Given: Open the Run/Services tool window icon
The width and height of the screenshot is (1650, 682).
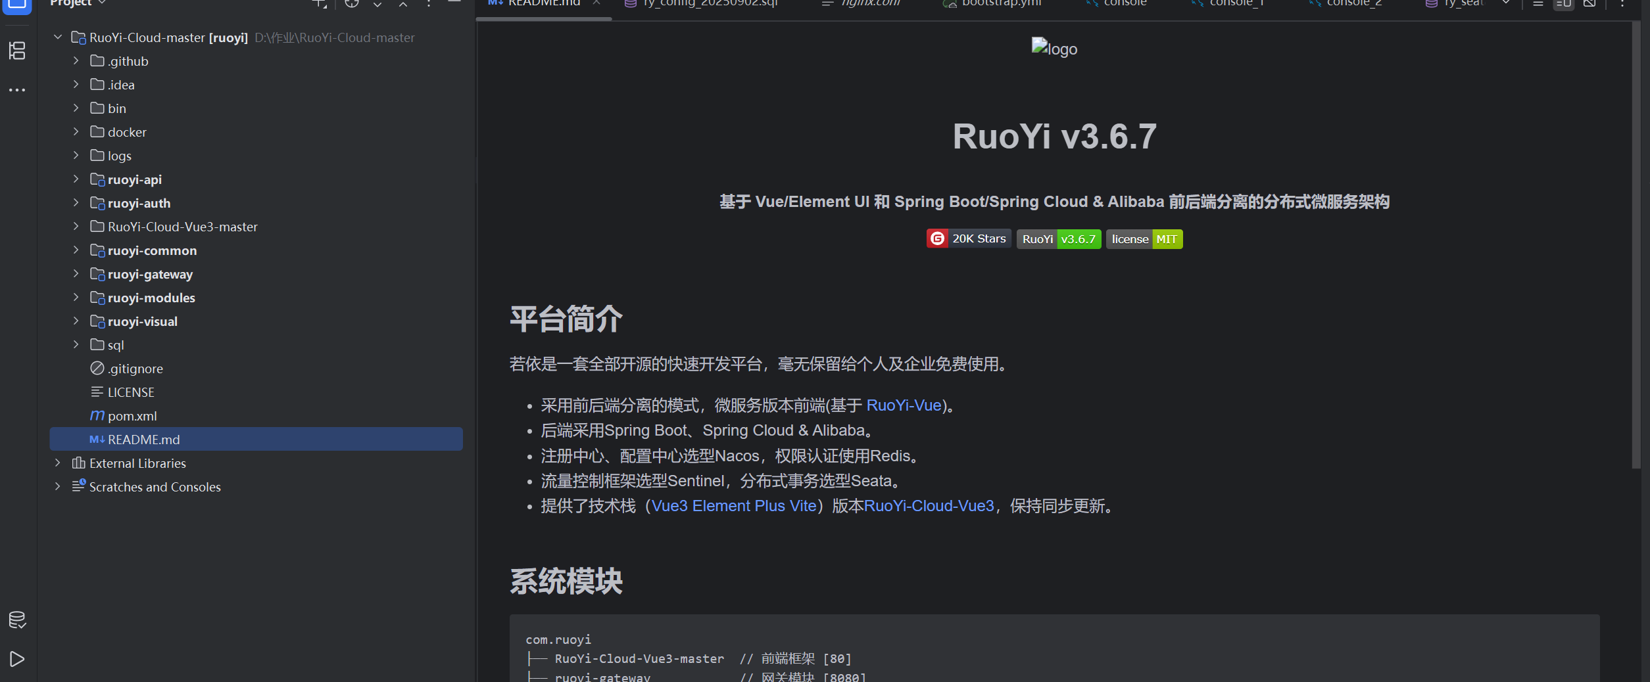Looking at the screenshot, I should pyautogui.click(x=17, y=659).
